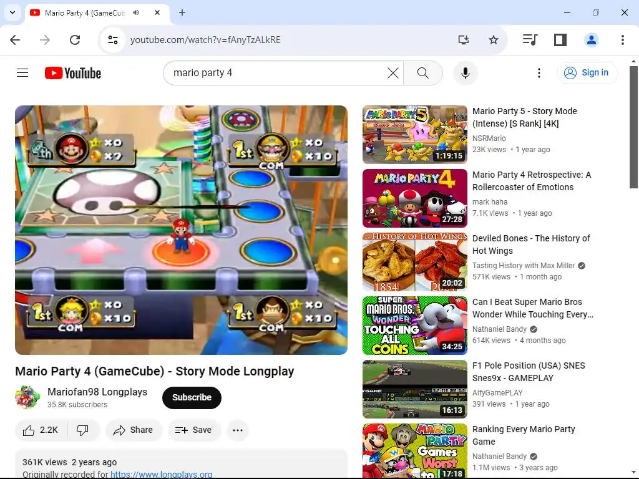
Task: Install app icon in address bar
Action: point(464,40)
